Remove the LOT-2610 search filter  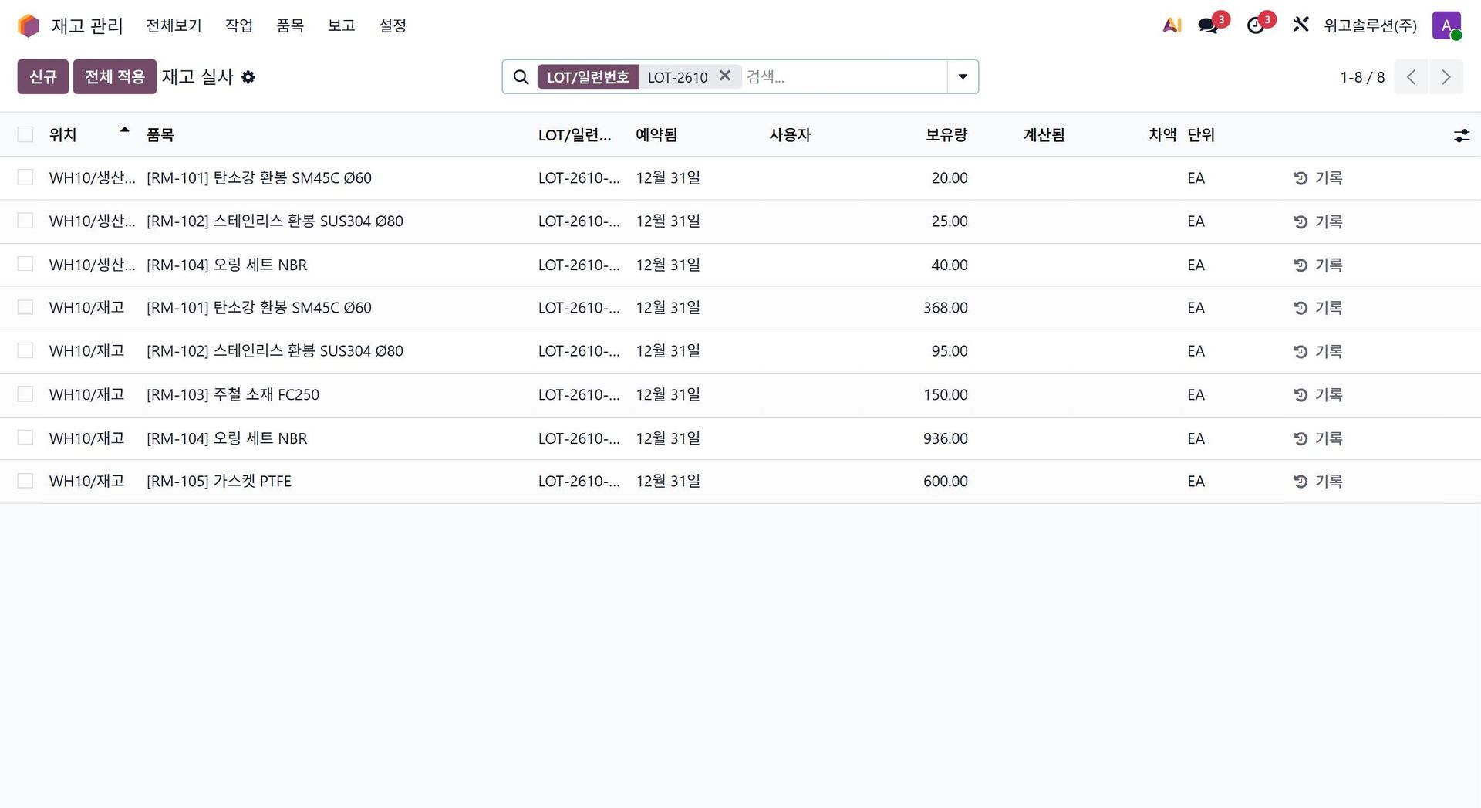point(724,76)
